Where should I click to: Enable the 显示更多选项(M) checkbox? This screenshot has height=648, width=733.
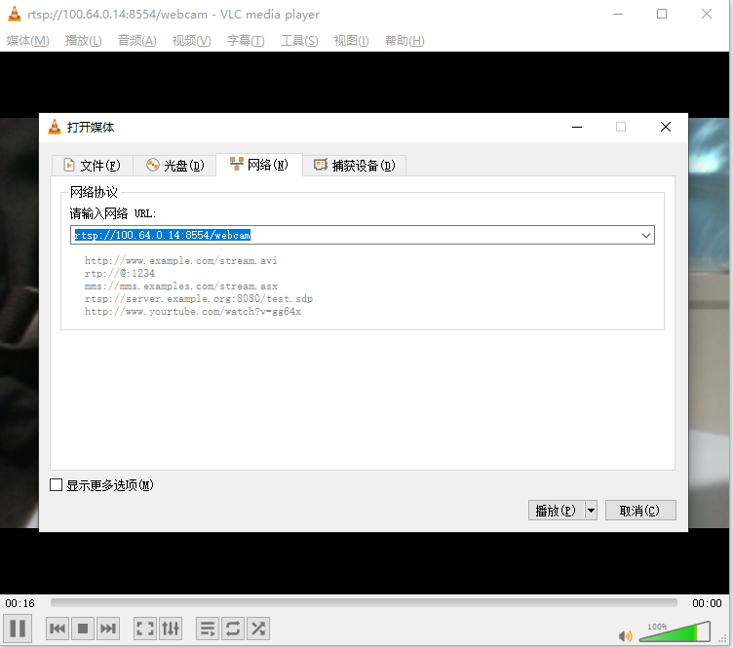point(57,485)
